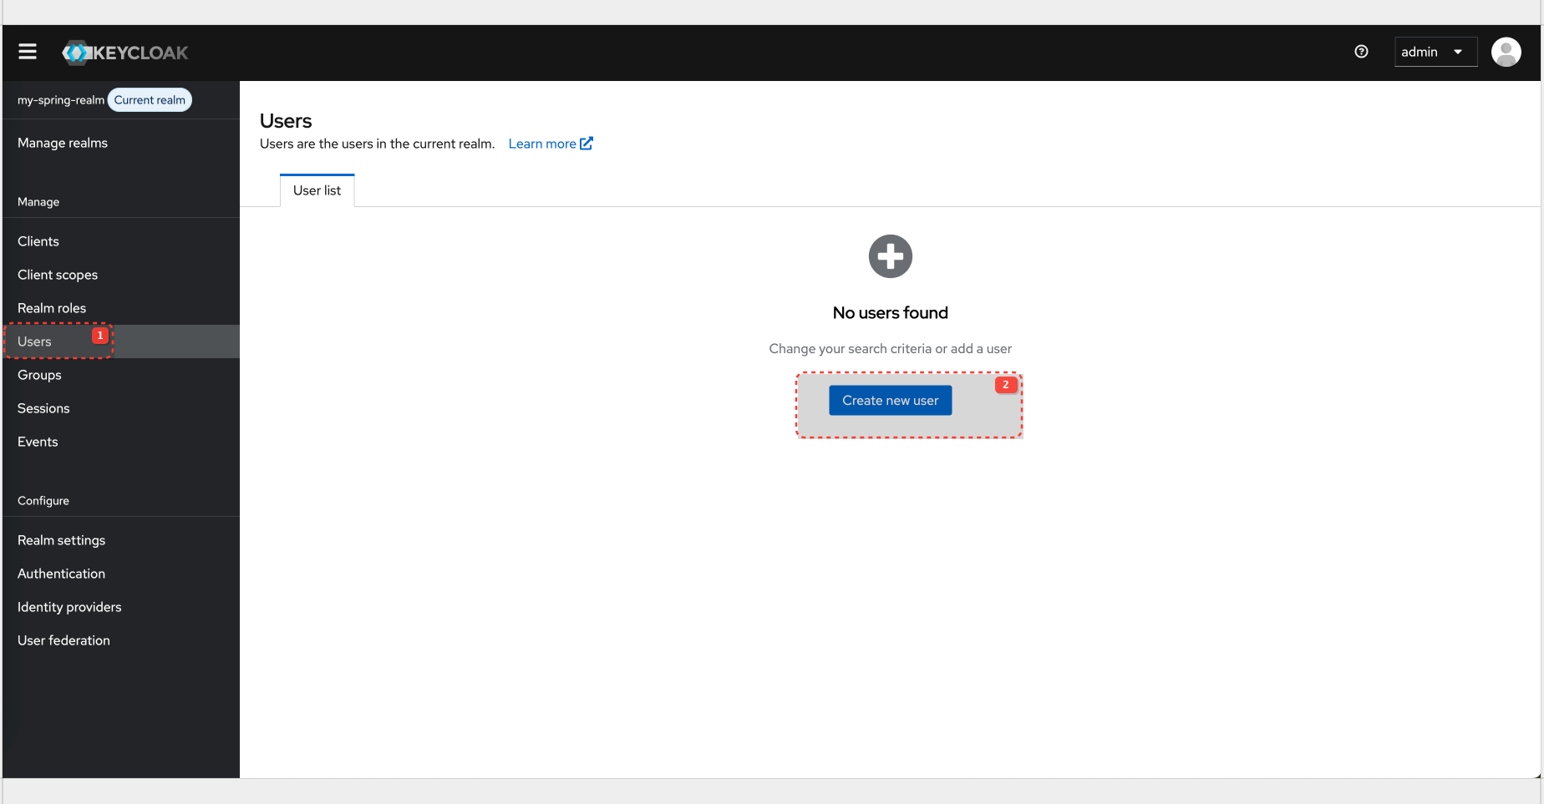Open Realm settings
Screen dimensions: 1544x804
point(61,540)
